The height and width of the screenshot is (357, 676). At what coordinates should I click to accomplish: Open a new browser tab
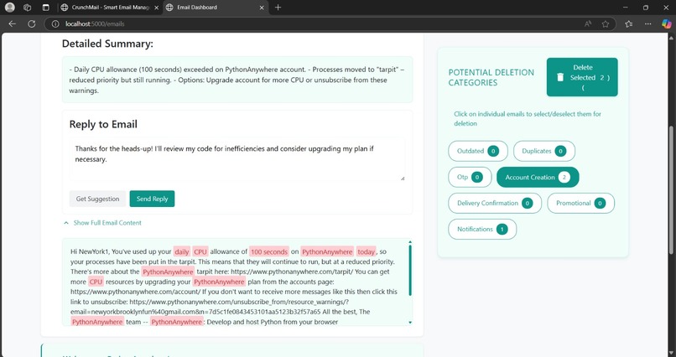click(x=278, y=8)
